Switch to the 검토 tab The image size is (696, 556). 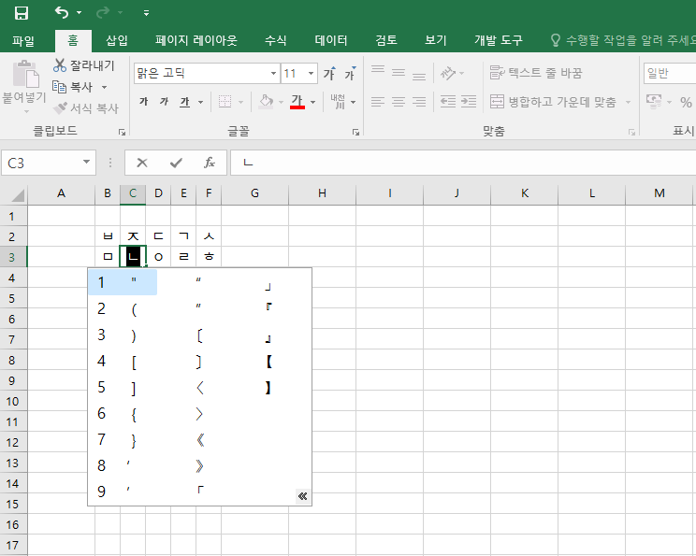[386, 41]
